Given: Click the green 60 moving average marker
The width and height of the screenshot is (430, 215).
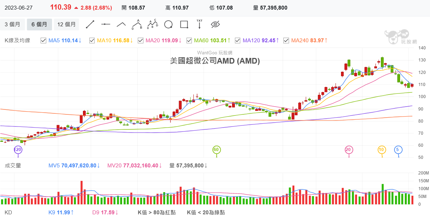Looking at the screenshot, I should (x=216, y=150).
